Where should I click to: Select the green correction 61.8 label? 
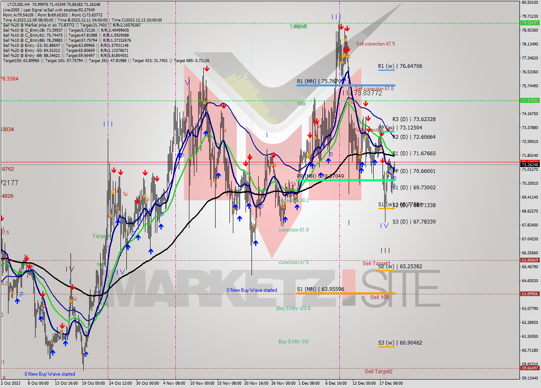click(x=293, y=230)
